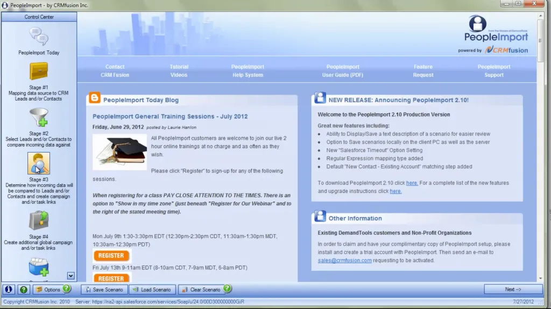The height and width of the screenshot is (309, 551).
Task: Click the New Release person icon
Action: [x=320, y=98]
